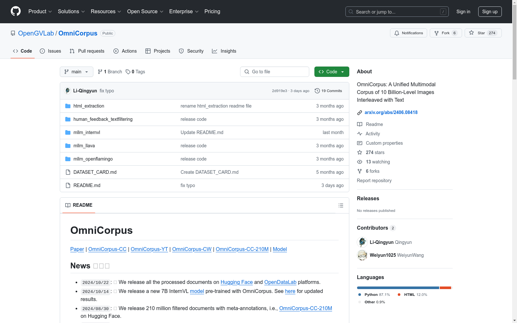Expand the Solutions menu

tap(71, 11)
